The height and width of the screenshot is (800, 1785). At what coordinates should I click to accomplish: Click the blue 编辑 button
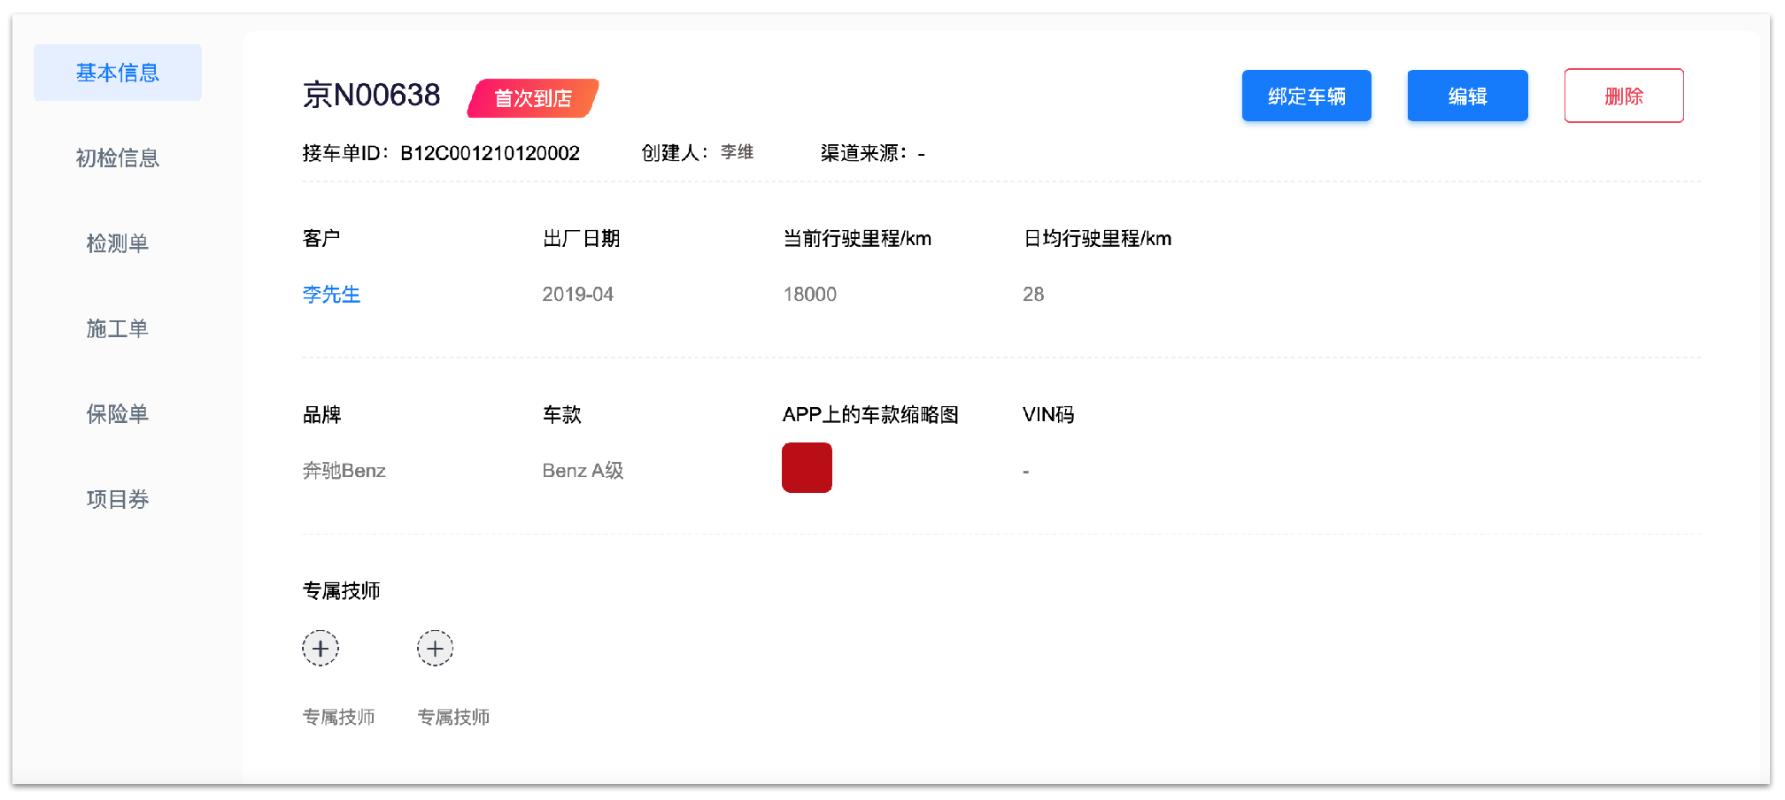click(x=1467, y=96)
